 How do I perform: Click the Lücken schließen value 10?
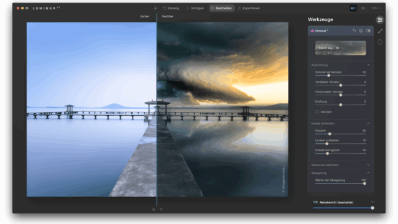(364, 141)
